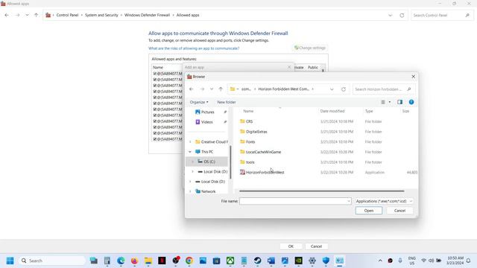Click Cancel in the Browse dialog

pyautogui.click(x=399, y=211)
